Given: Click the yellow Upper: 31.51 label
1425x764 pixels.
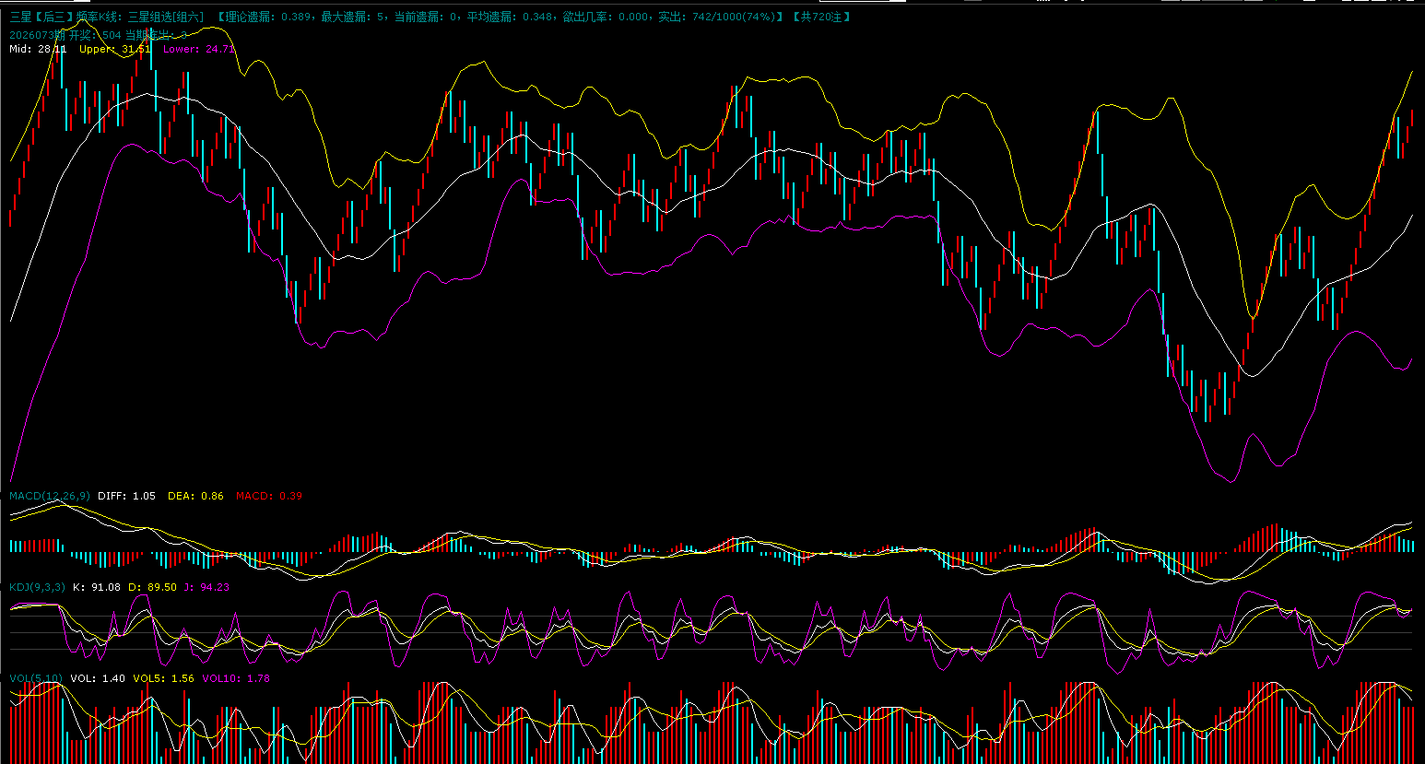Looking at the screenshot, I should pyautogui.click(x=114, y=49).
